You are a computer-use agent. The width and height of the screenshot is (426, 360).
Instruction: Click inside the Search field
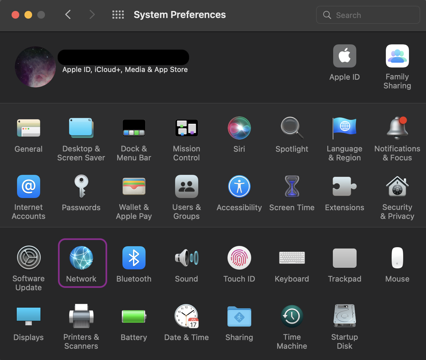[368, 15]
